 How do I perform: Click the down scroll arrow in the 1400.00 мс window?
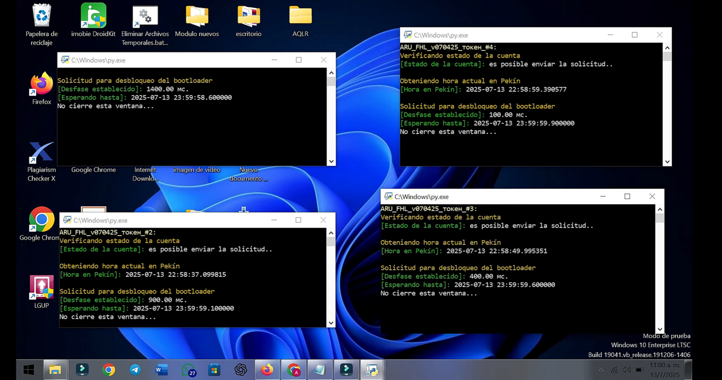click(x=331, y=161)
